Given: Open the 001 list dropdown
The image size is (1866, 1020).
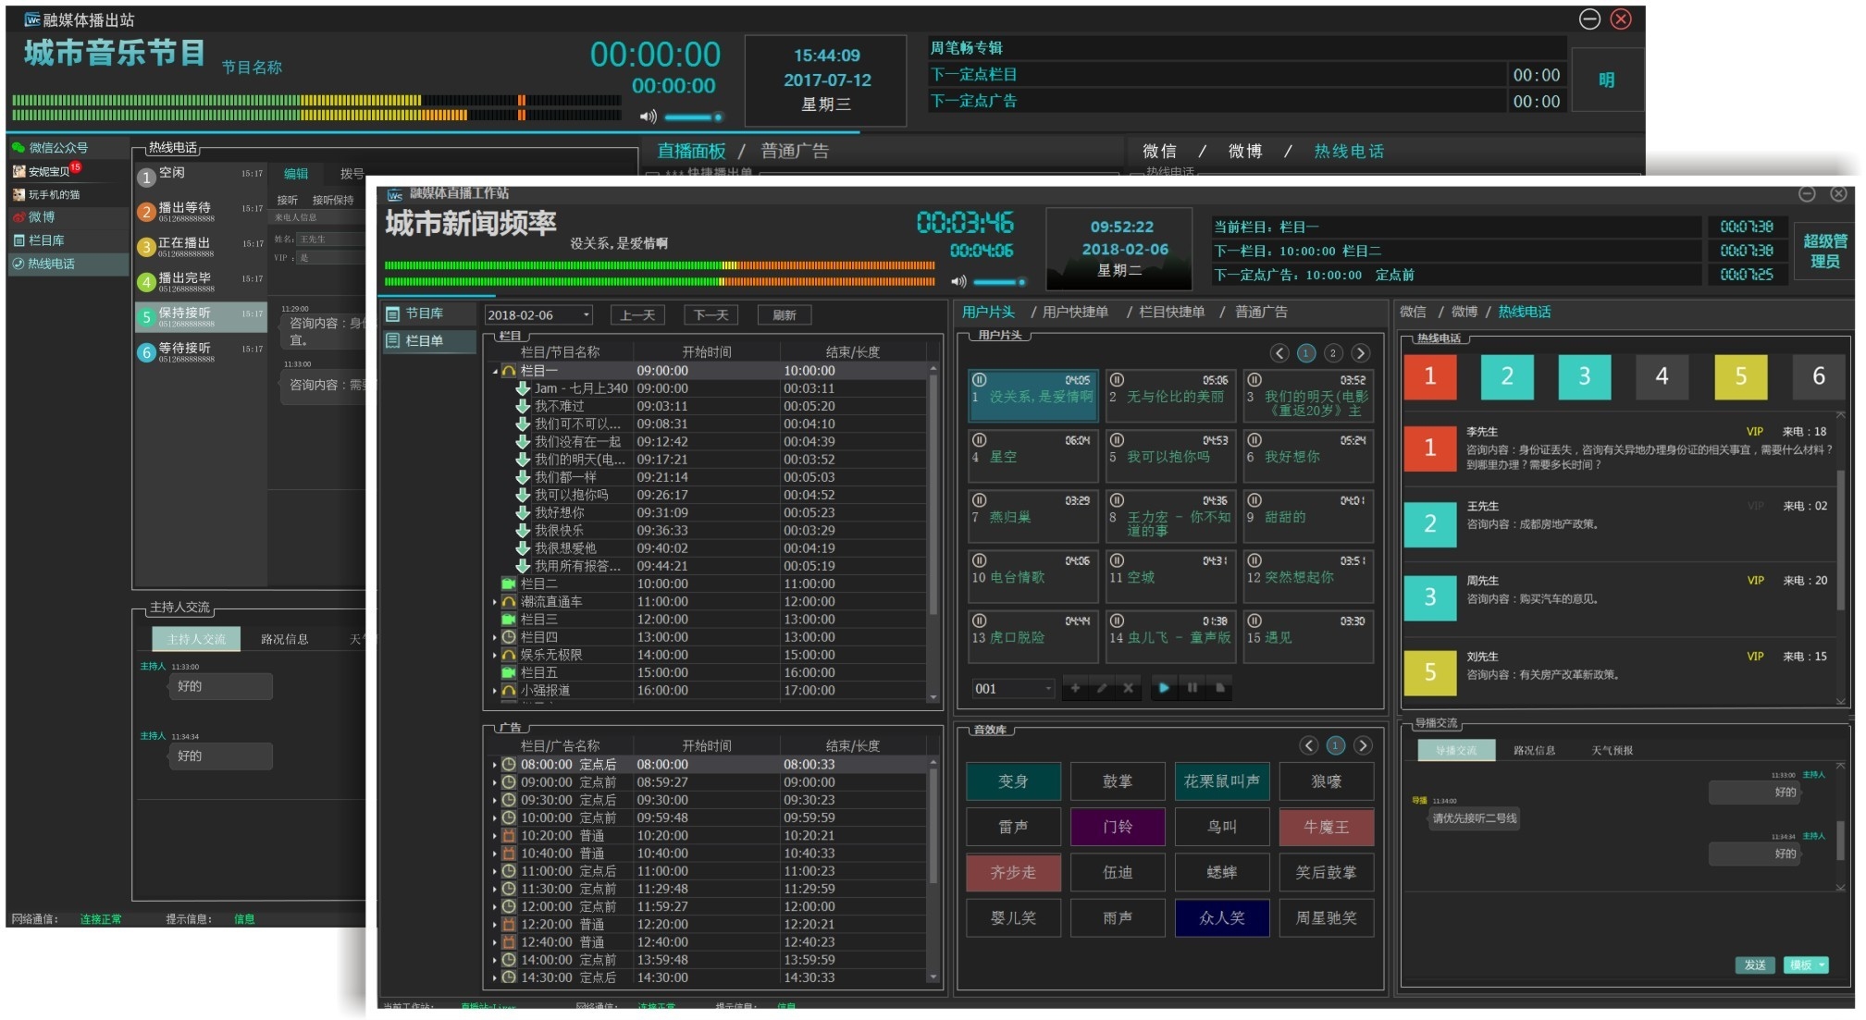Looking at the screenshot, I should [1047, 689].
